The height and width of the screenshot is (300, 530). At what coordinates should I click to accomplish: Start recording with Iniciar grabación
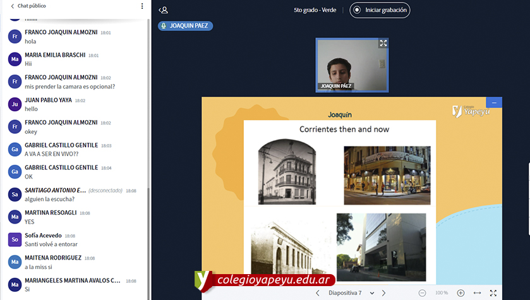point(380,10)
